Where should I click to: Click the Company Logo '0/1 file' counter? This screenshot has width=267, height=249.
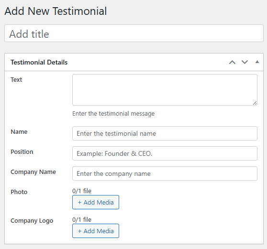[82, 220]
